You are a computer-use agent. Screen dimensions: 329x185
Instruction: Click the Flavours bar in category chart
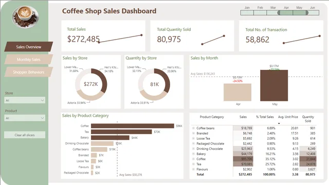point(93,167)
